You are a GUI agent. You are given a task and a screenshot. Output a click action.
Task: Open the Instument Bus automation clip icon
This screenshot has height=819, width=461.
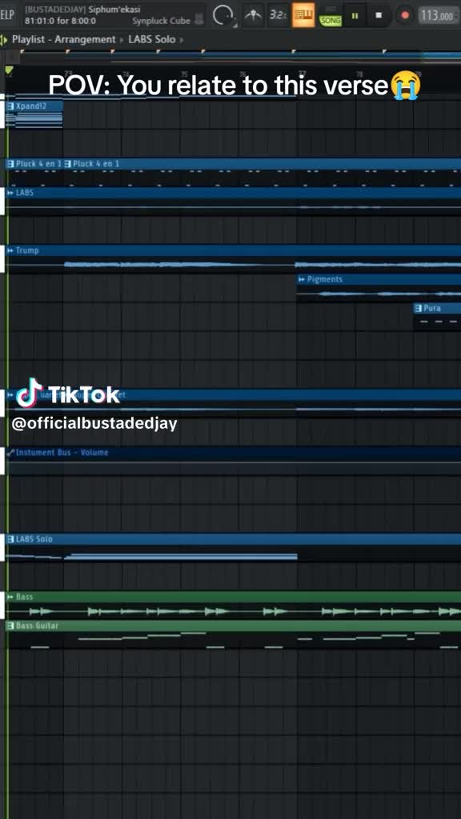pyautogui.click(x=10, y=453)
